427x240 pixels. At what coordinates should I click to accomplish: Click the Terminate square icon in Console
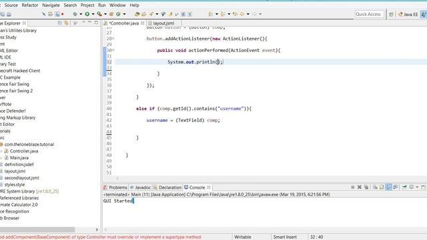pyautogui.click(x=353, y=187)
